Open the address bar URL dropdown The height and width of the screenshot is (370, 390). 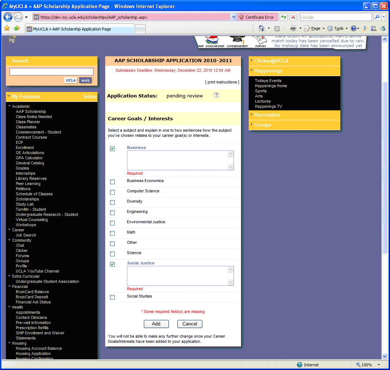point(234,17)
